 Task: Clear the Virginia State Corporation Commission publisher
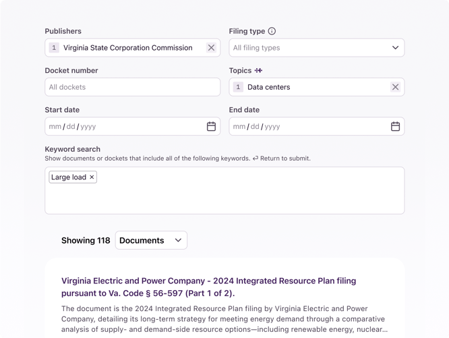211,48
